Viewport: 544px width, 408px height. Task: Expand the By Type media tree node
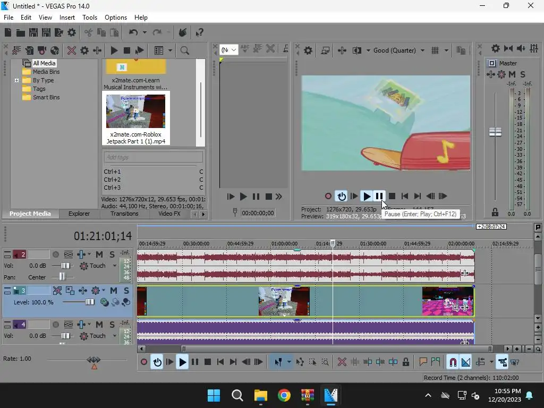point(16,81)
